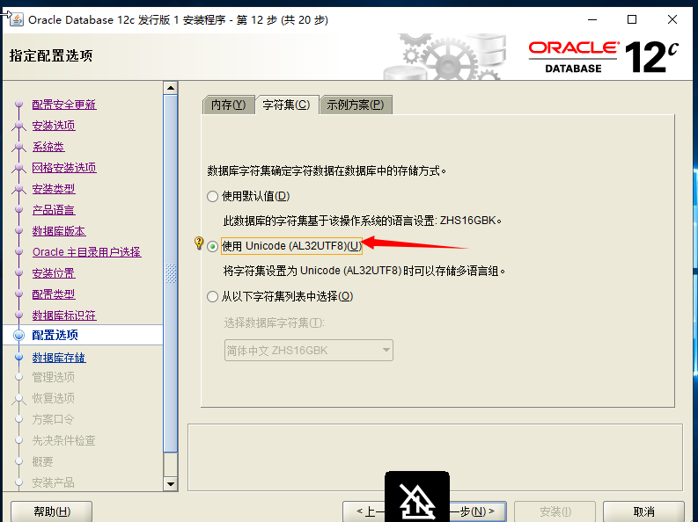Screen dimensions: 698x522
Task: Click the 下一步(N) button
Action: (476, 511)
